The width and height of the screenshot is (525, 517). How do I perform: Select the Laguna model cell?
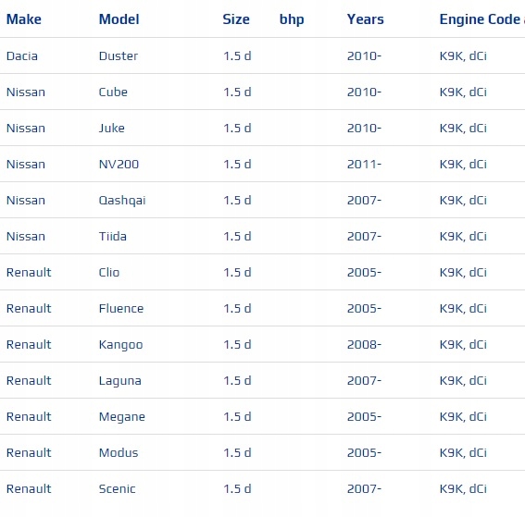point(120,381)
